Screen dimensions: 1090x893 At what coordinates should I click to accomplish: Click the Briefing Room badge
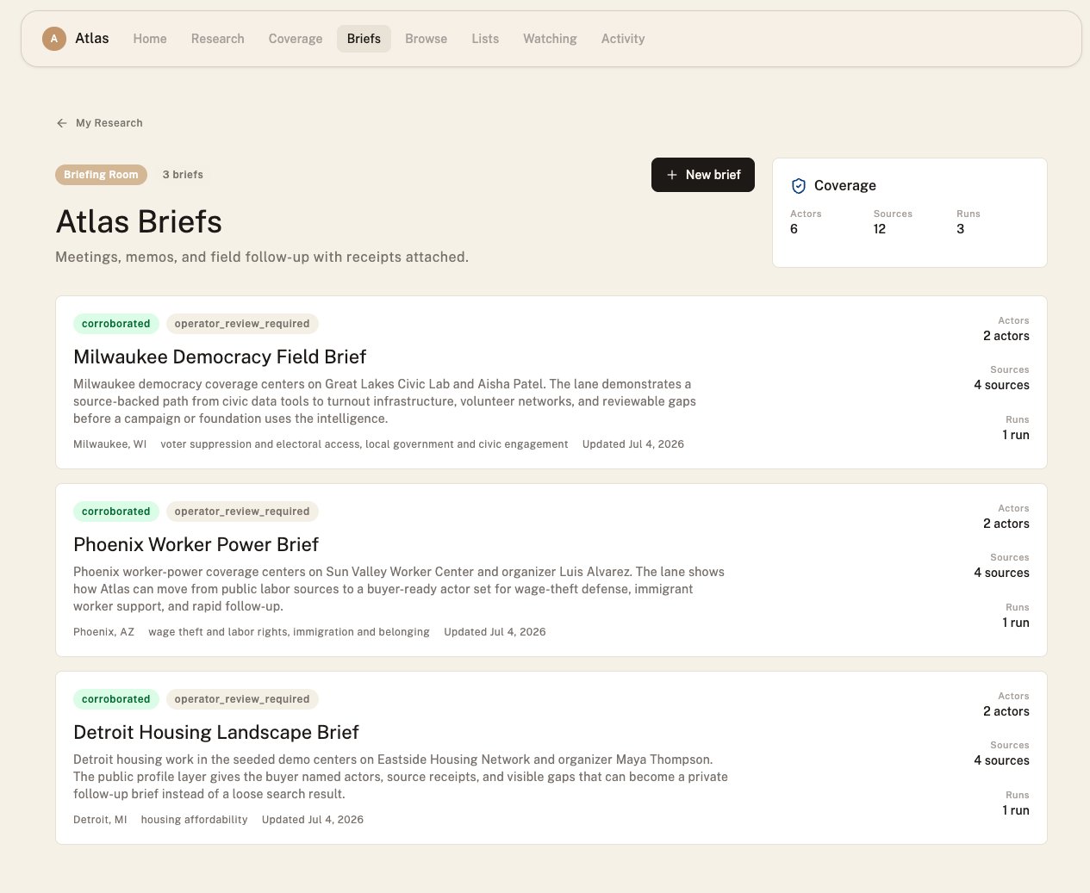tap(101, 175)
